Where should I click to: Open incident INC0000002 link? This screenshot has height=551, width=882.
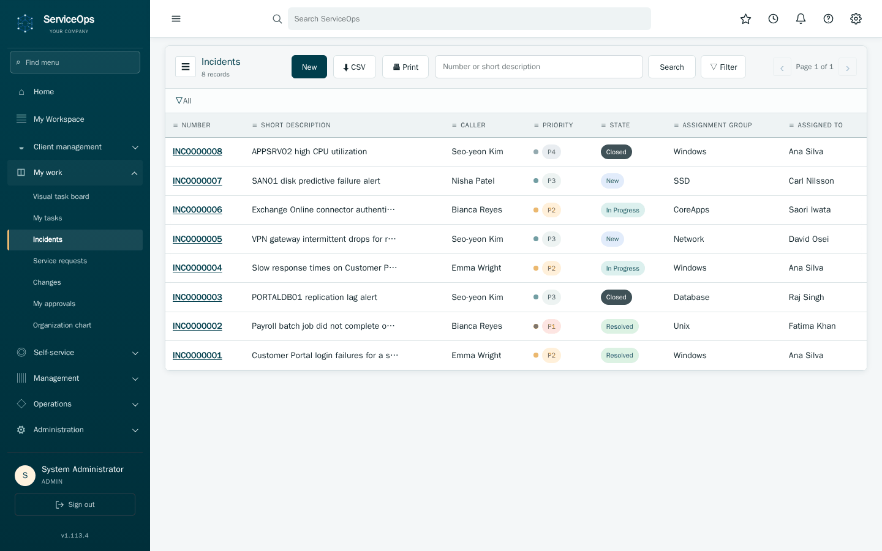tap(197, 326)
